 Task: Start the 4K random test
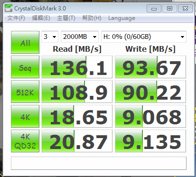[25, 116]
